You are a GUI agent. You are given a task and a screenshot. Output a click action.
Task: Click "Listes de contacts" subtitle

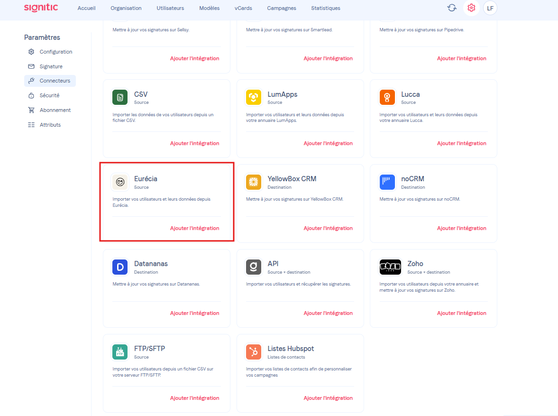(x=286, y=357)
